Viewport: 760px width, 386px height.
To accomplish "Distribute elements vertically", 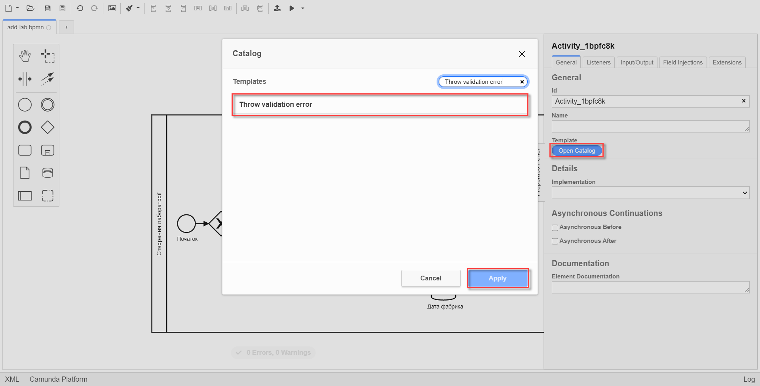I will (x=260, y=8).
